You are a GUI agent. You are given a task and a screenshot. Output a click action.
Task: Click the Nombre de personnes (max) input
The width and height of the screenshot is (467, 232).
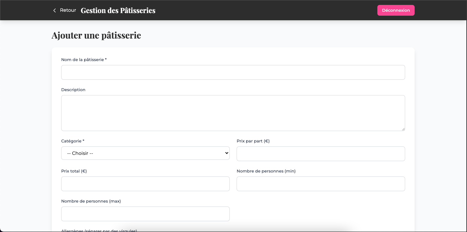coord(145,214)
